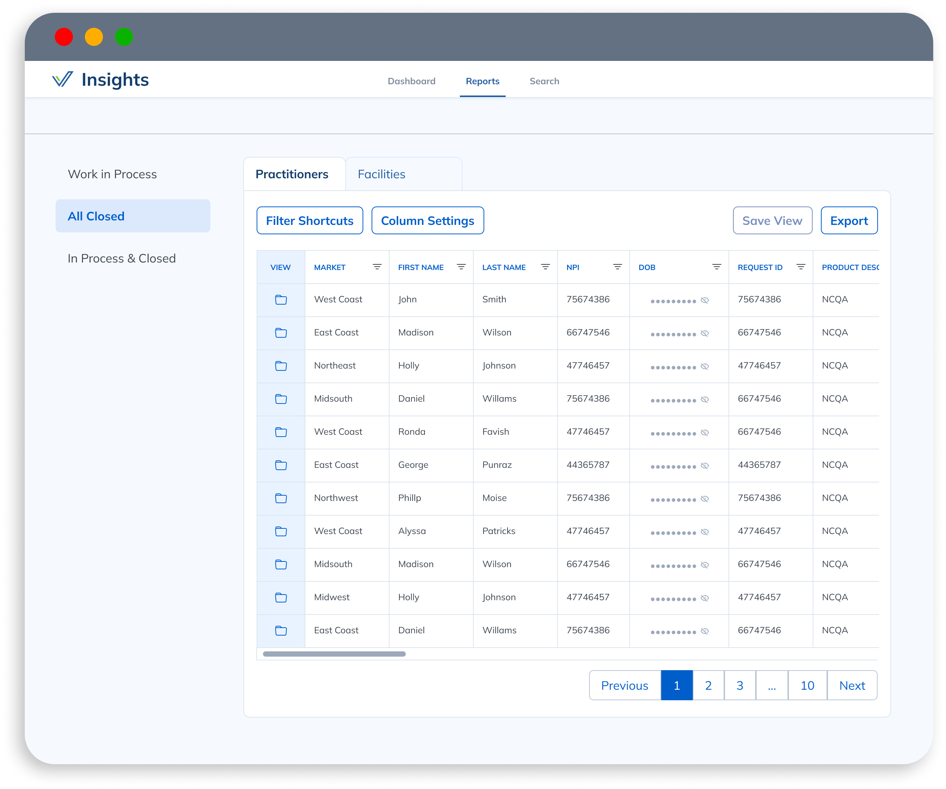Open the folder for Ronda Favish's record
This screenshot has height=789, width=946.
(x=280, y=432)
